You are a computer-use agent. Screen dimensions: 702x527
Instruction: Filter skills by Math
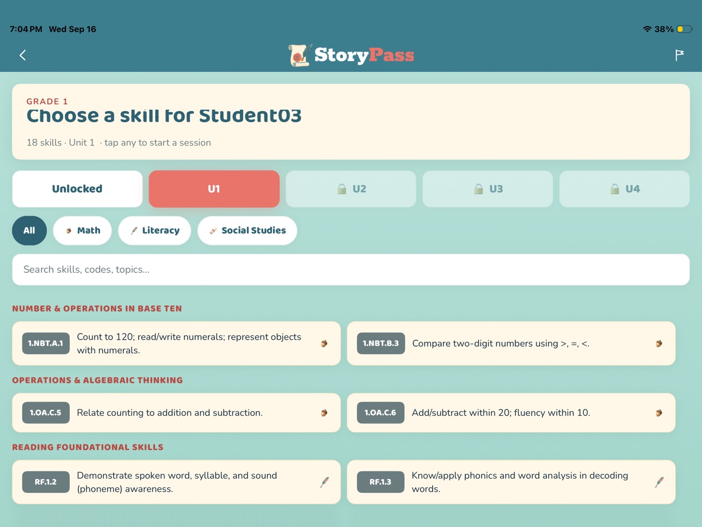tap(83, 230)
